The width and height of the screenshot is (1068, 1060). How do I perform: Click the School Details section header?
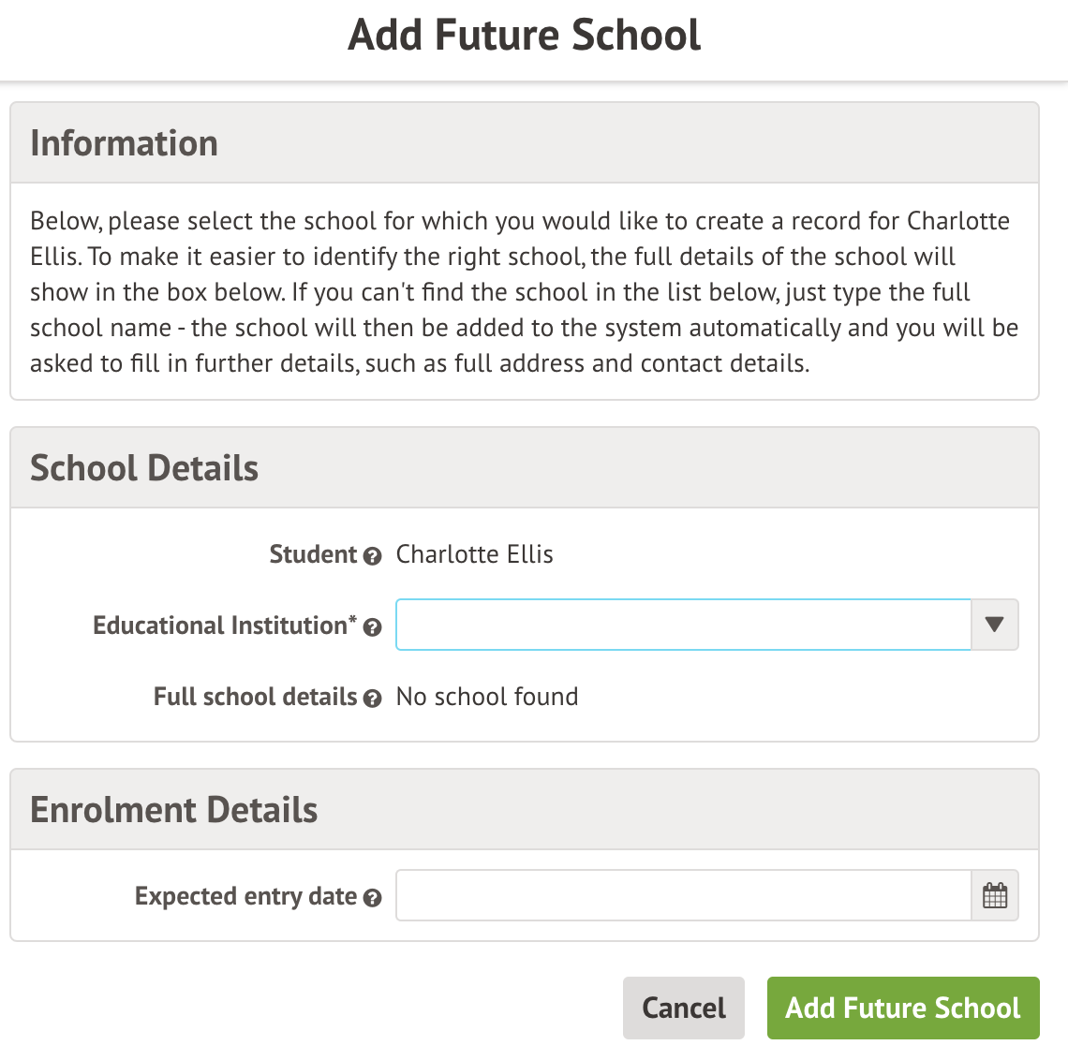tap(144, 468)
